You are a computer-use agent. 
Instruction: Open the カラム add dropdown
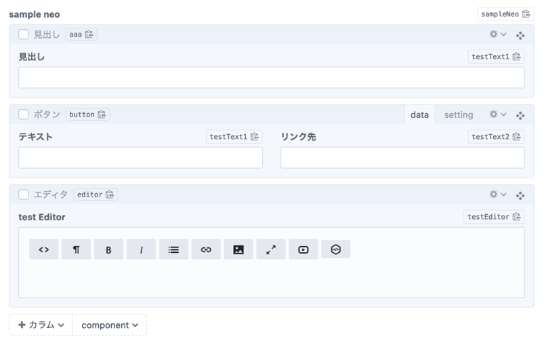41,325
